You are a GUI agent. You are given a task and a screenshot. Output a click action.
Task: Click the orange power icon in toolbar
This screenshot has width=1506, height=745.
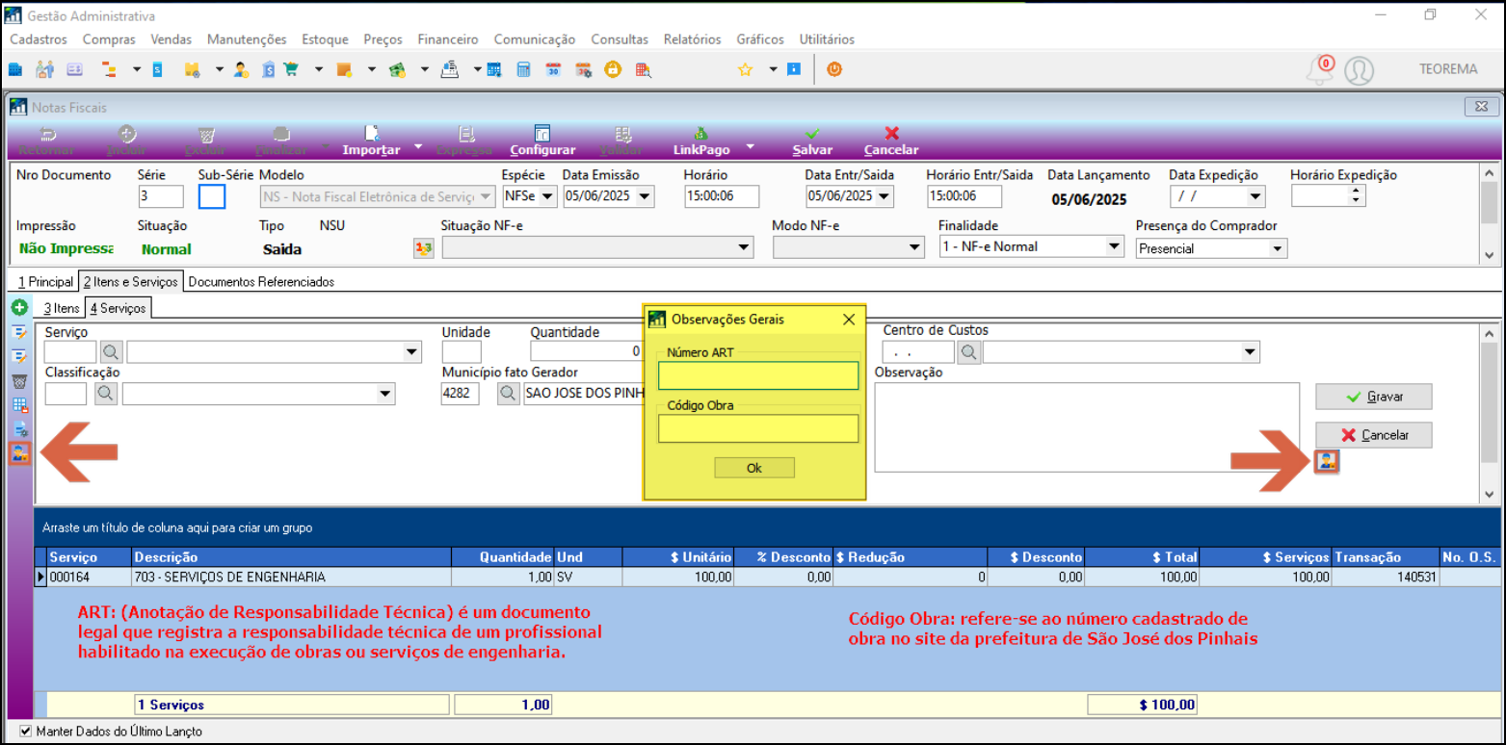tap(834, 69)
